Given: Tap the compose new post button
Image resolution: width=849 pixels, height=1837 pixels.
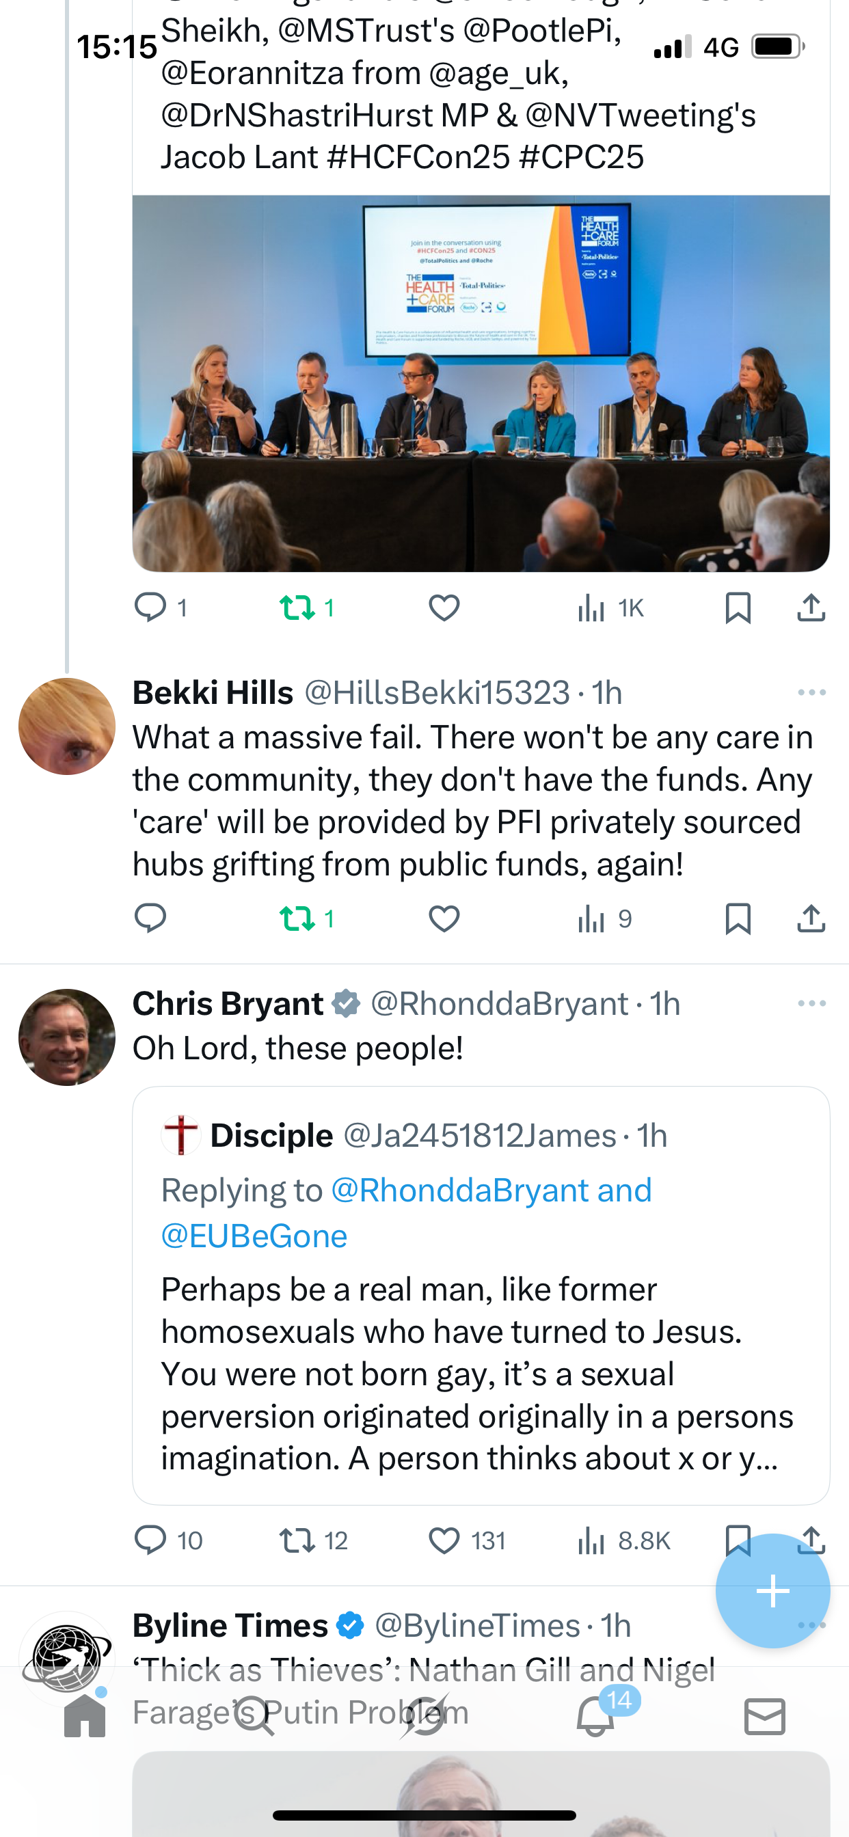Looking at the screenshot, I should click(x=772, y=1591).
